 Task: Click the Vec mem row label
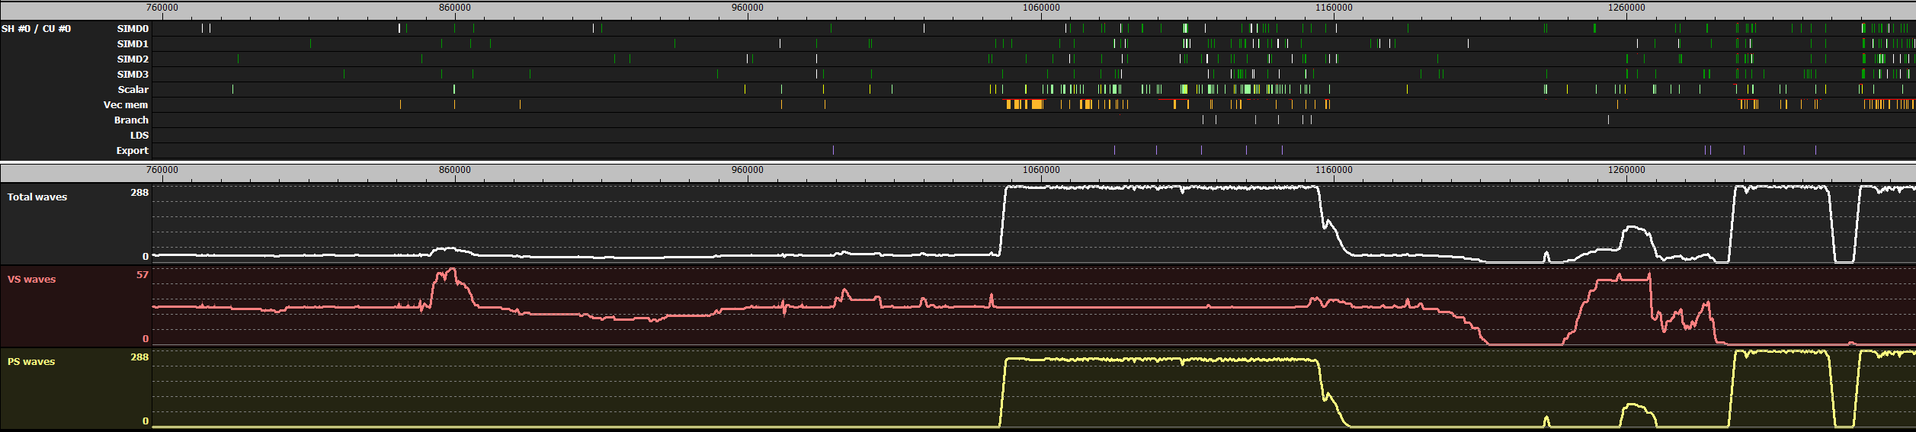[126, 105]
